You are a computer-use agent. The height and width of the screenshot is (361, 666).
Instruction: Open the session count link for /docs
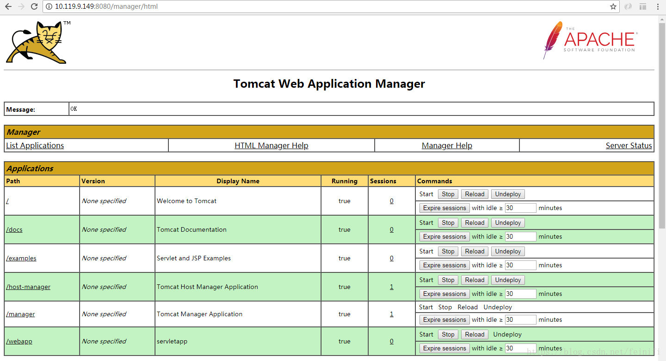[392, 229]
